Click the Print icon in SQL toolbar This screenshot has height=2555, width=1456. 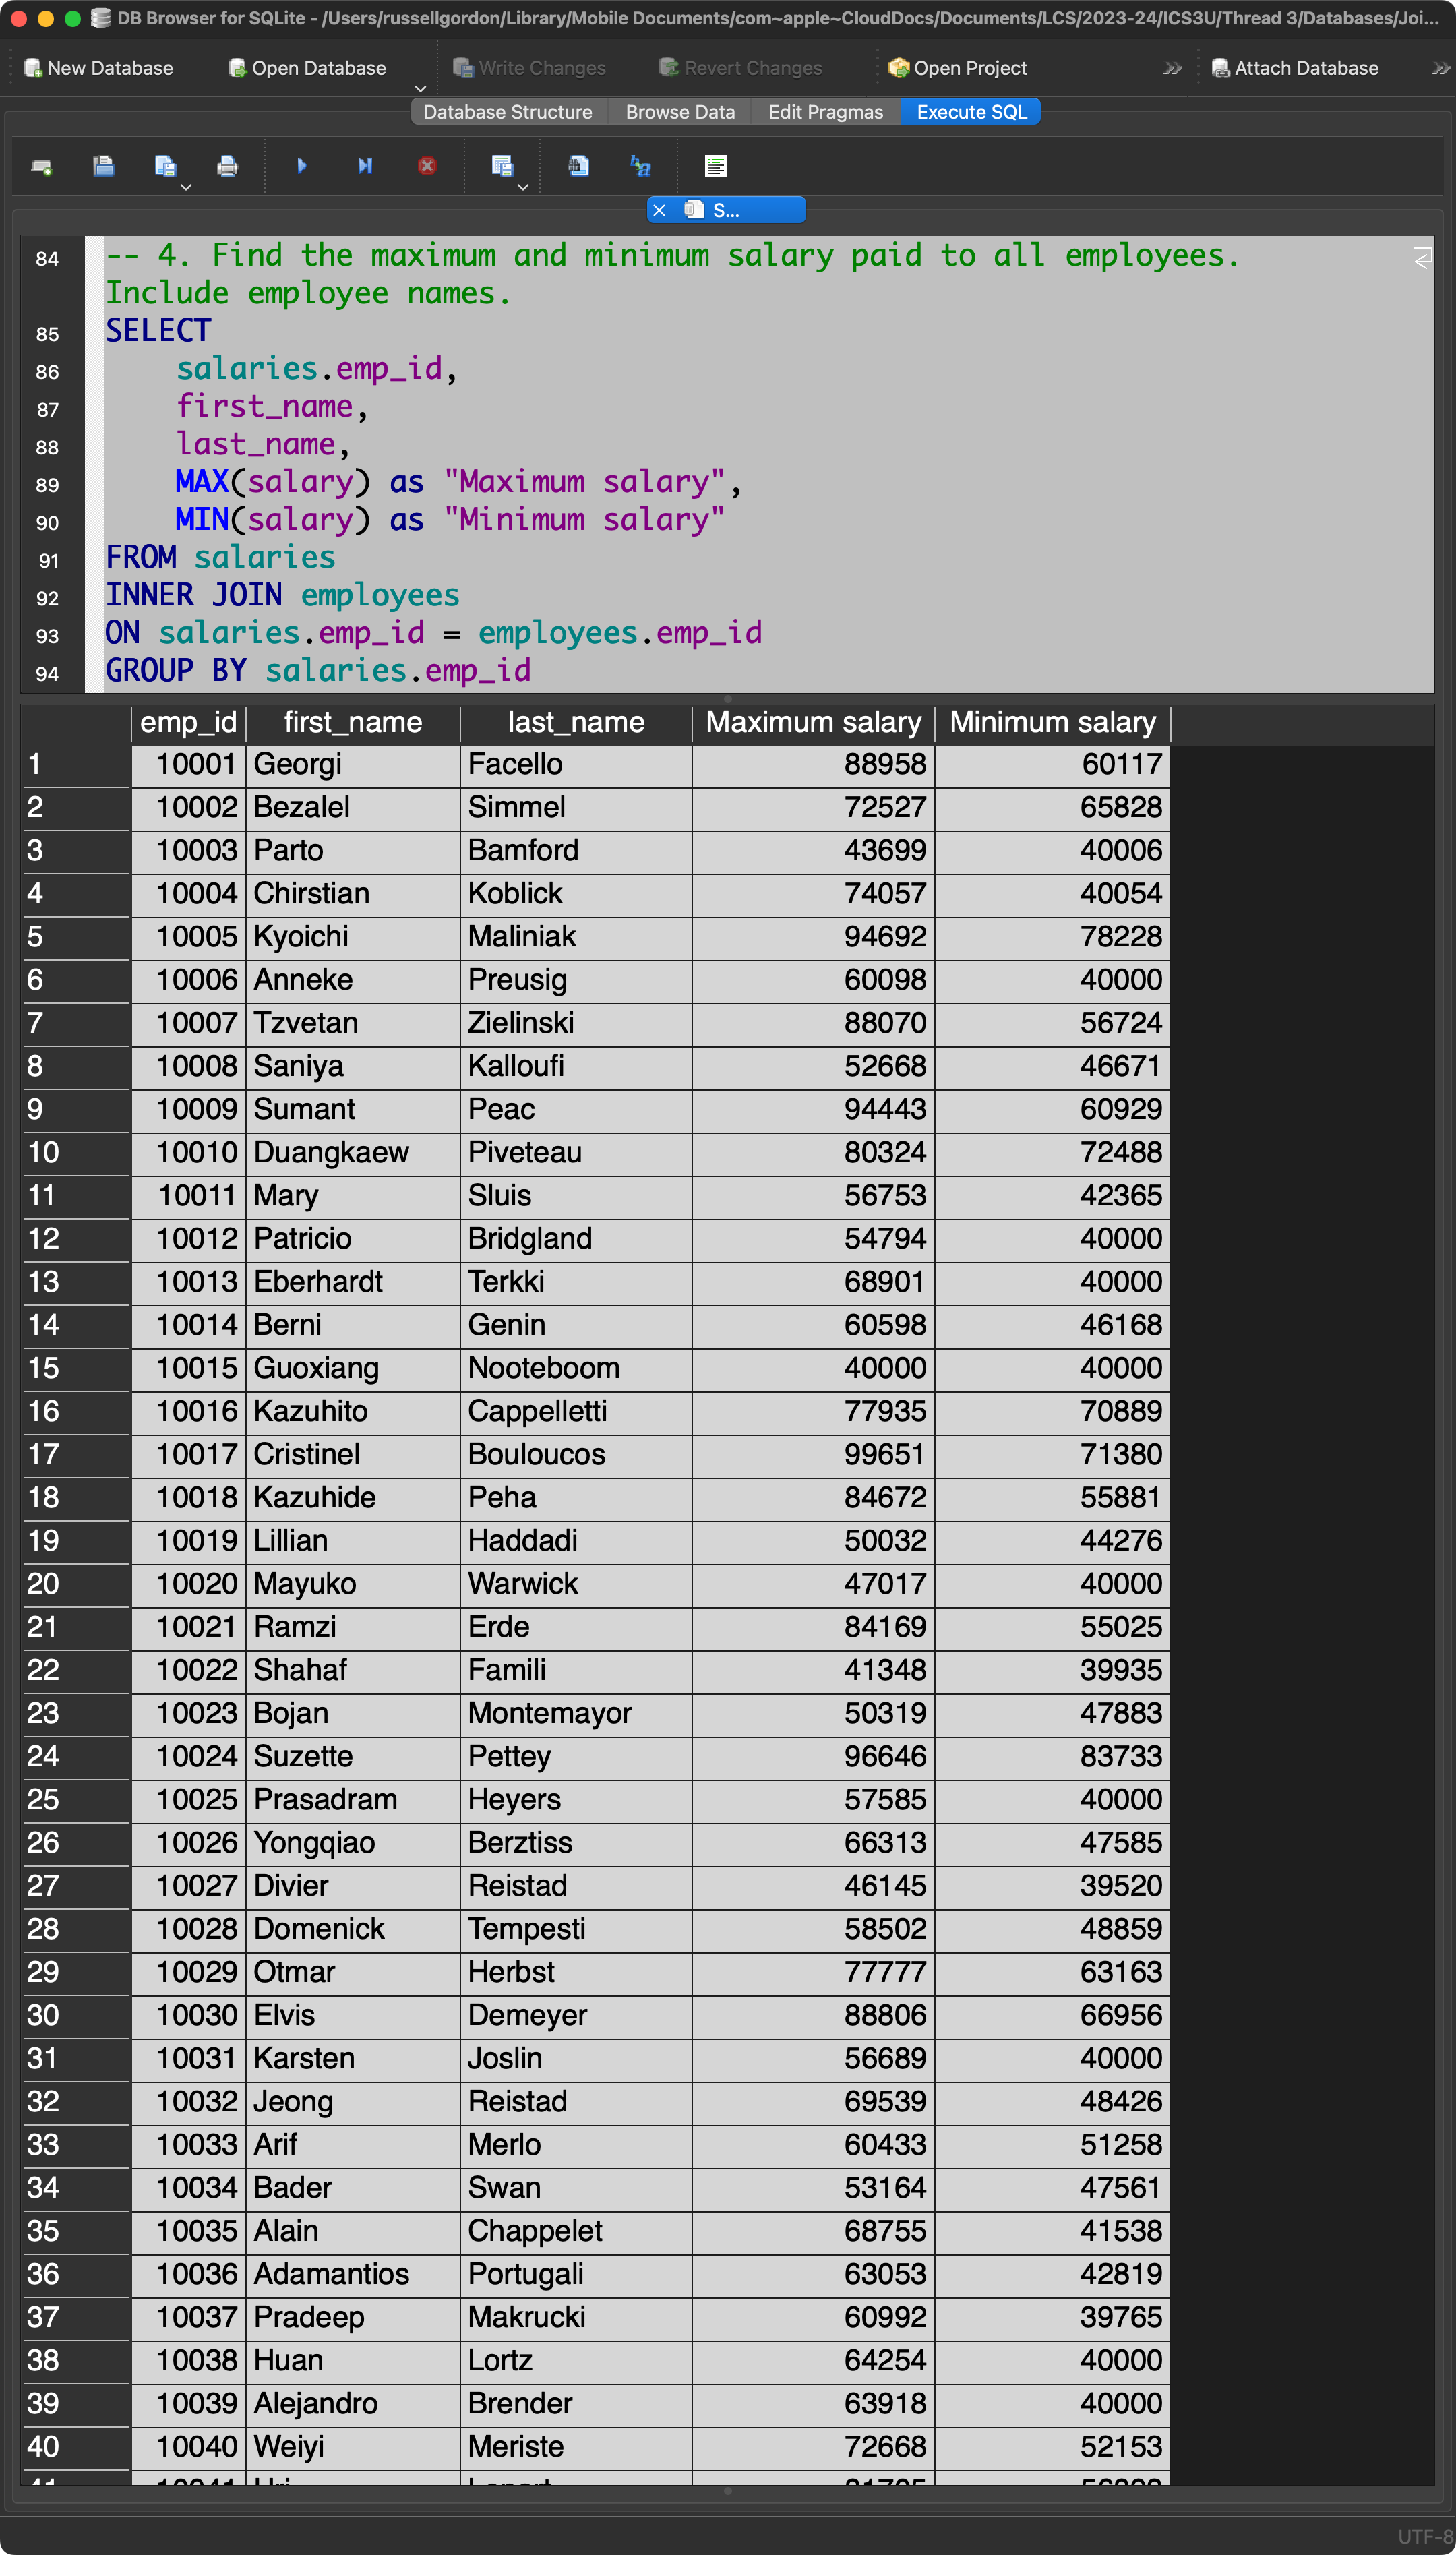click(x=227, y=166)
